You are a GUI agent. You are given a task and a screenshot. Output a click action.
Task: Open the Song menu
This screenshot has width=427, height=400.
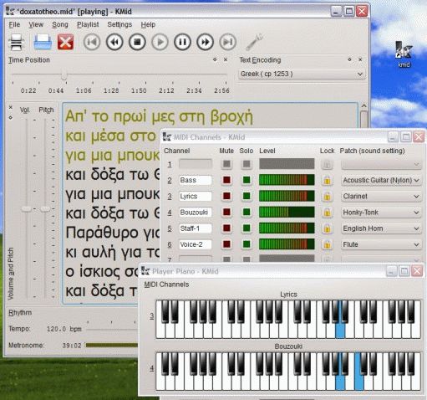[x=60, y=24]
